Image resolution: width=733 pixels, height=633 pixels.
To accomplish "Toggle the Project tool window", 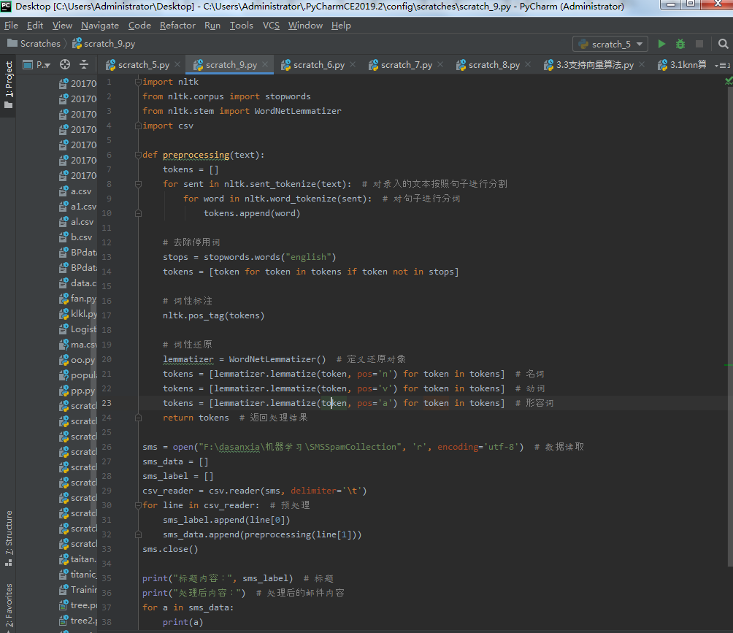I will tap(9, 84).
